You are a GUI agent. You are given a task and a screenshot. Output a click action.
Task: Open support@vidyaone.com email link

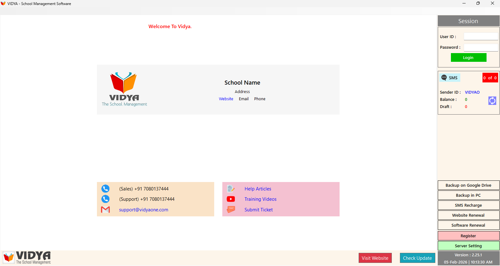click(144, 210)
